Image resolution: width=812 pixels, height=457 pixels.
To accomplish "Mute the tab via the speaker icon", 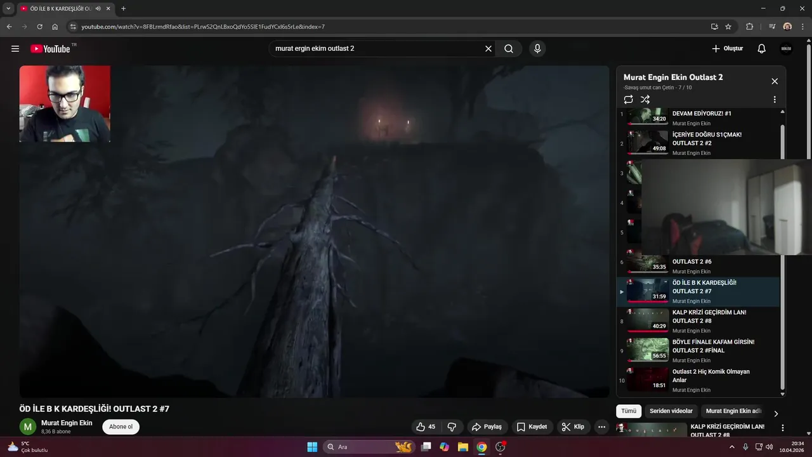I will pyautogui.click(x=98, y=9).
